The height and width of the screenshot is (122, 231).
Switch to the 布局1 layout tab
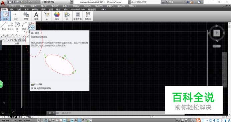21,117
